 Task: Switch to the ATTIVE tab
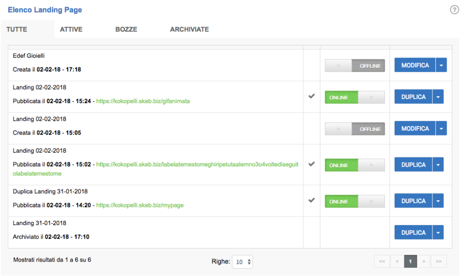[71, 29]
